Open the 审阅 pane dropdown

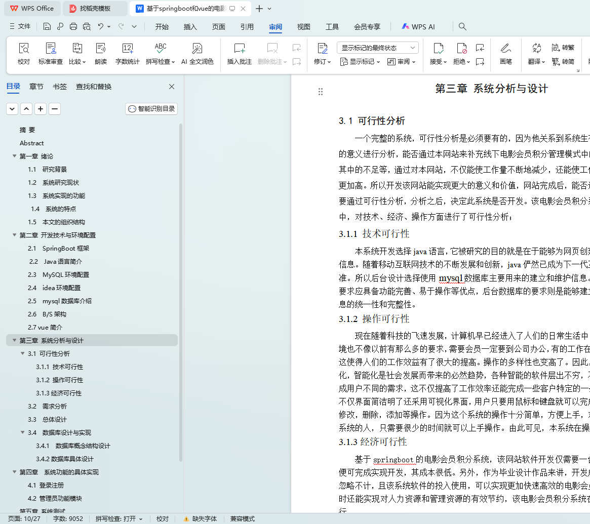402,62
